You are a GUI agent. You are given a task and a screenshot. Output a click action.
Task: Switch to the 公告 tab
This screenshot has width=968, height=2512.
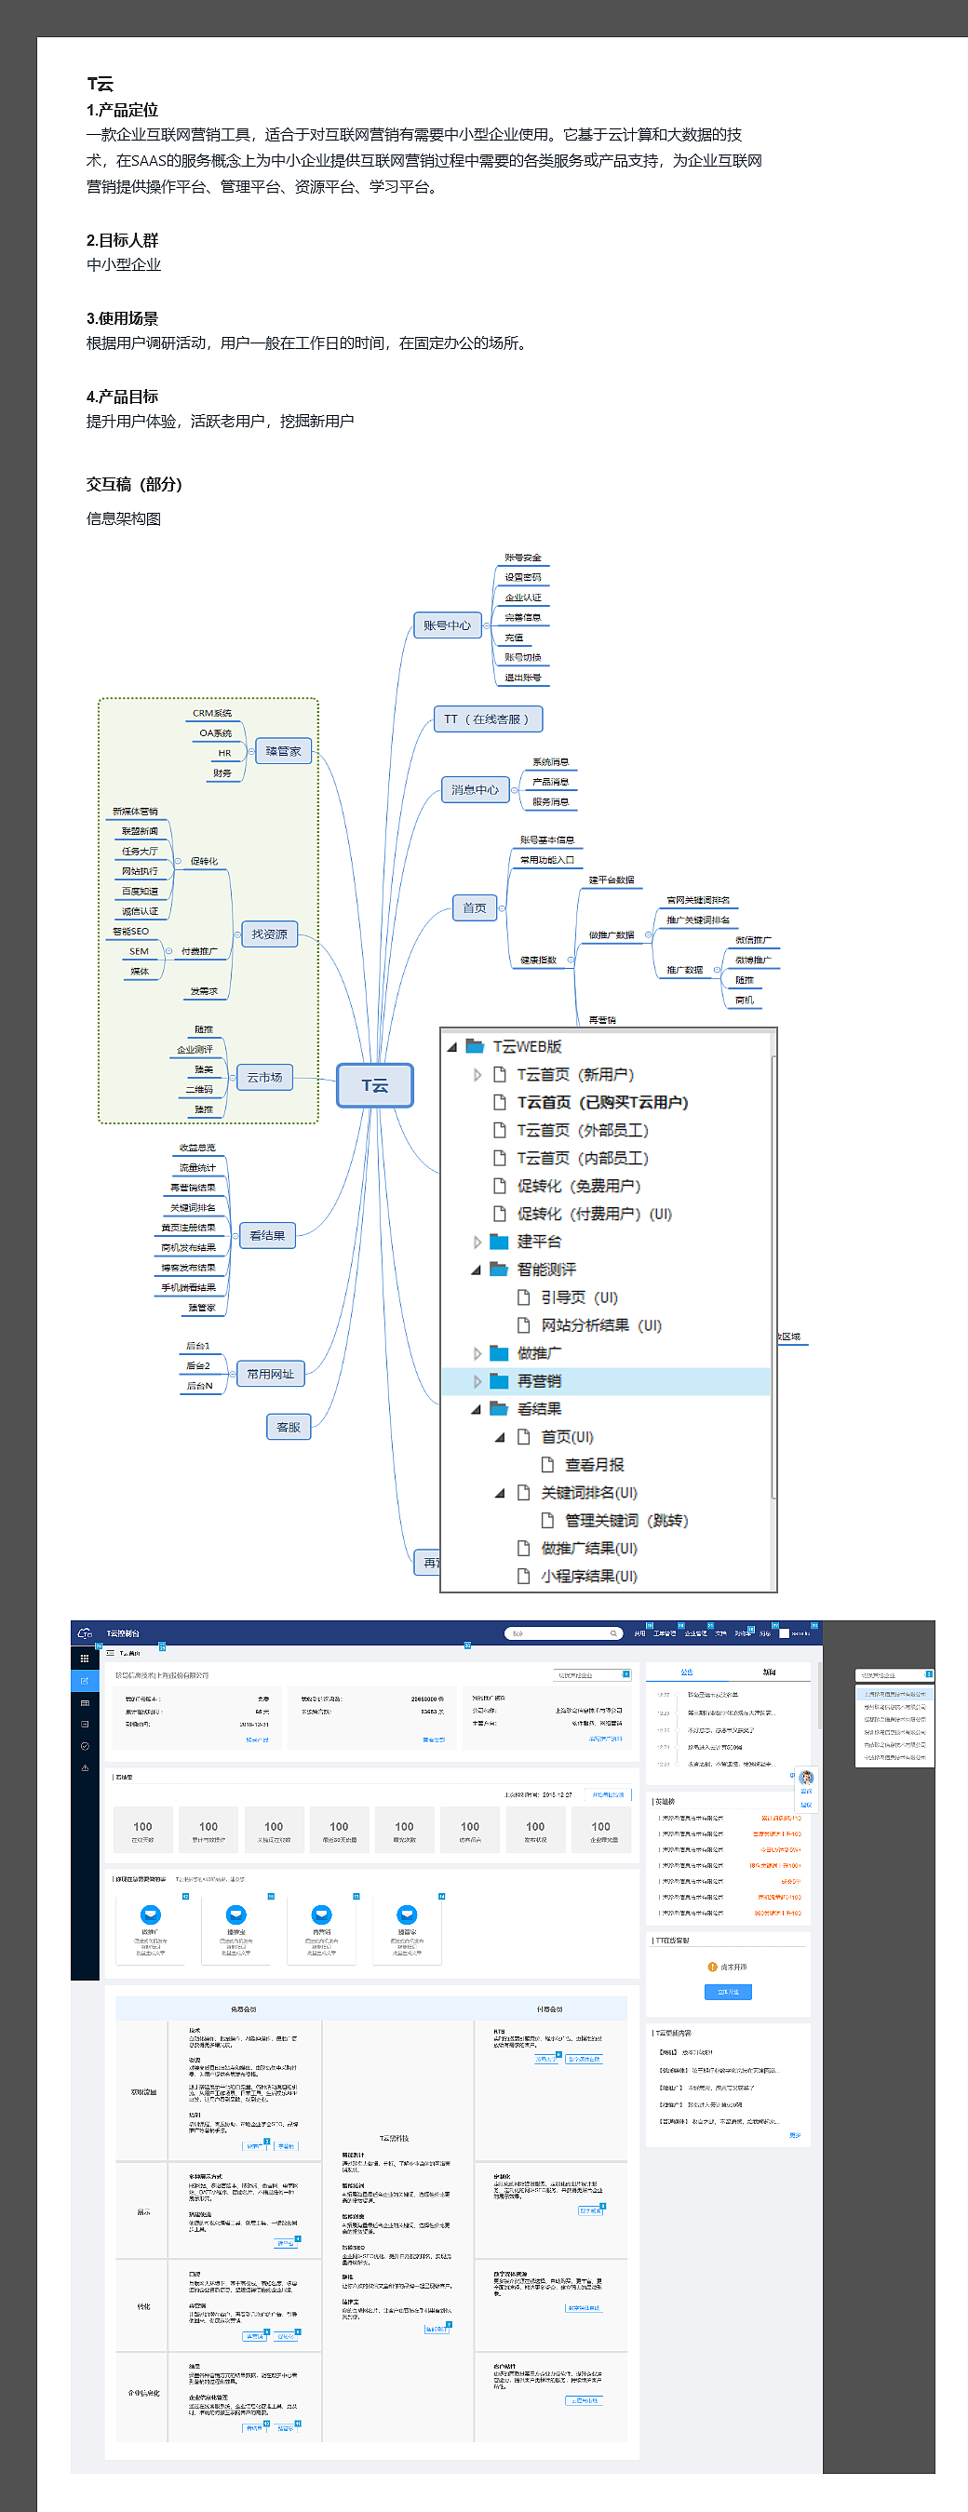[x=686, y=1672]
